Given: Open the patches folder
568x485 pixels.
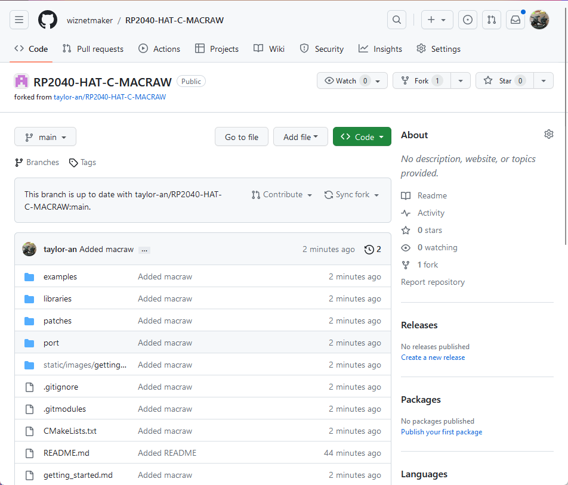Looking at the screenshot, I should 58,321.
